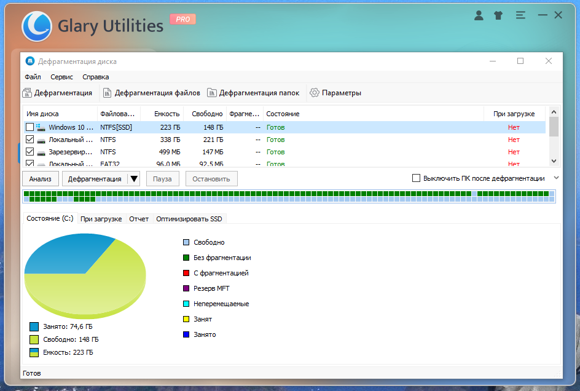Click the Пауза button
The width and height of the screenshot is (580, 391).
(162, 179)
